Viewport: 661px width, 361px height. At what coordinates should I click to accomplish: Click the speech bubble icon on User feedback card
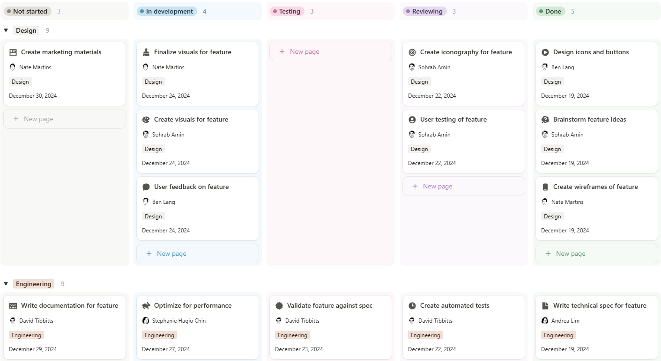(x=146, y=187)
